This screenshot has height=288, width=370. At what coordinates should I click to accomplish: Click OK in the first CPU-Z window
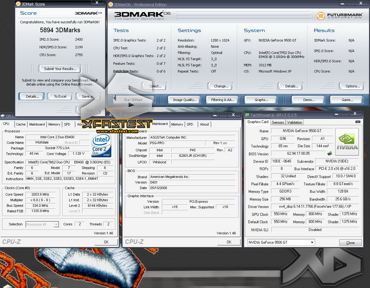point(106,242)
